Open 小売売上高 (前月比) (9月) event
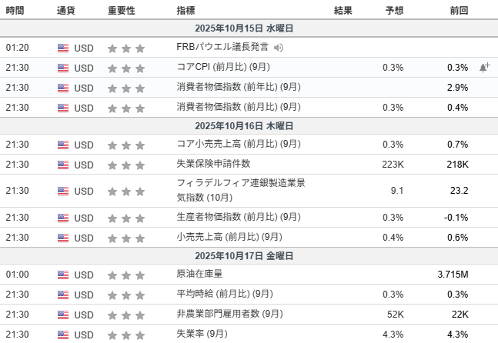Viewport: 498px width, 343px height. click(x=228, y=238)
